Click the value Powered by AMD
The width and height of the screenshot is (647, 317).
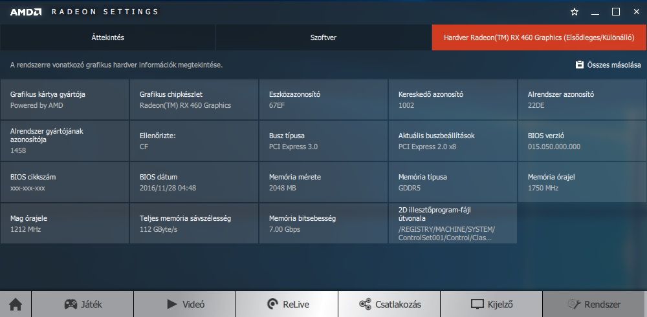37,105
